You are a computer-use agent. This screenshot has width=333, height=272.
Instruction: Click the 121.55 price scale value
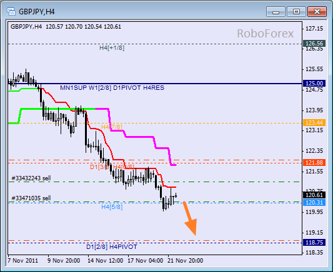point(314,172)
